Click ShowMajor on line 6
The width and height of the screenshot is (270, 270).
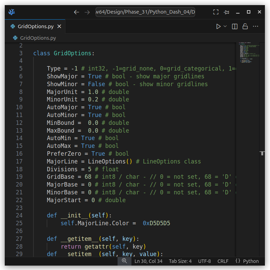62,76
